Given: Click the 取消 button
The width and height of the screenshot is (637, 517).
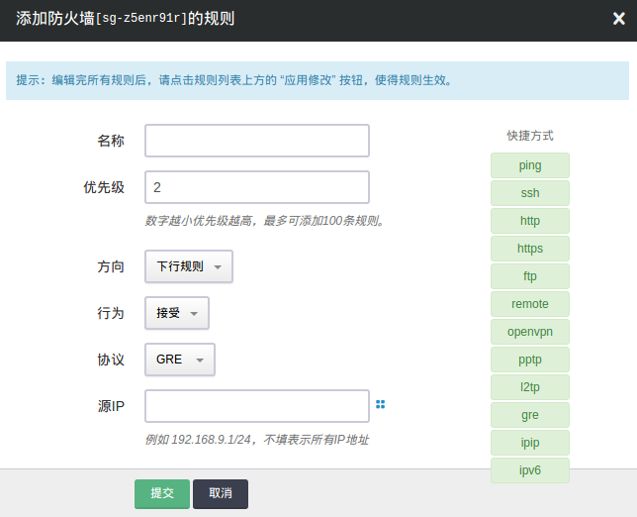Looking at the screenshot, I should click(221, 493).
